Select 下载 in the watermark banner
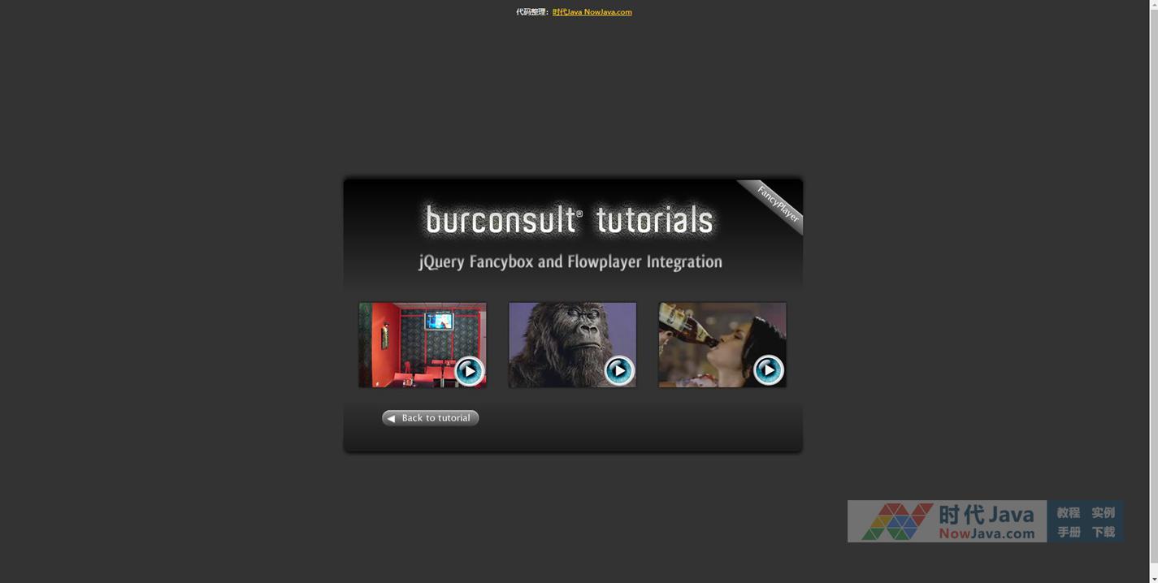 click(1103, 532)
